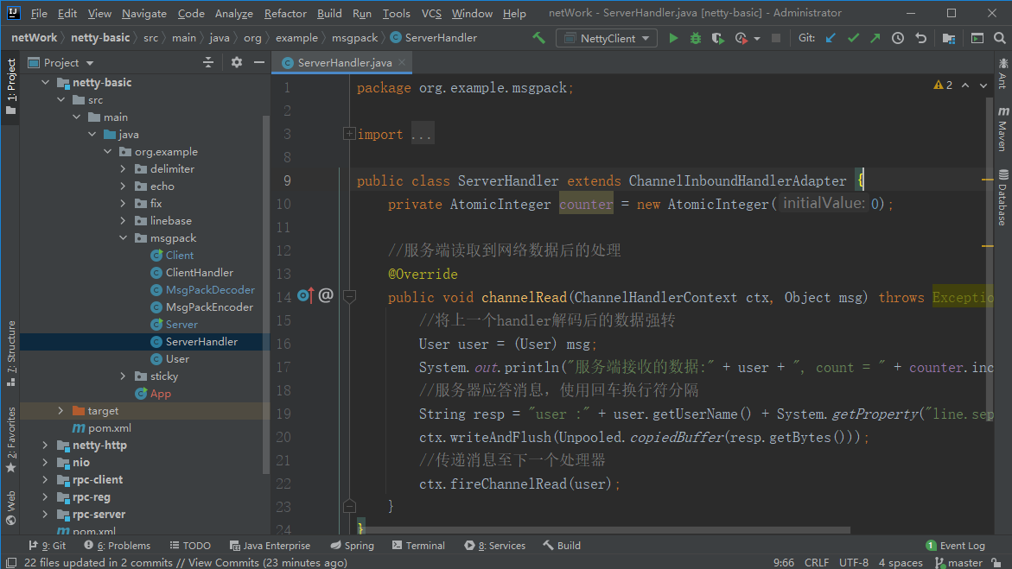
Task: Open Project Structure icon in toolbar
Action: click(x=949, y=38)
